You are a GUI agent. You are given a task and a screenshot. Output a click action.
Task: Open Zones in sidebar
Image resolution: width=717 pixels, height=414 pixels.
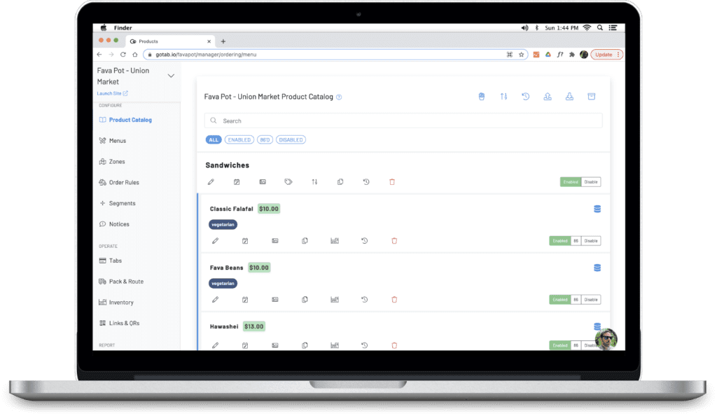click(112, 162)
